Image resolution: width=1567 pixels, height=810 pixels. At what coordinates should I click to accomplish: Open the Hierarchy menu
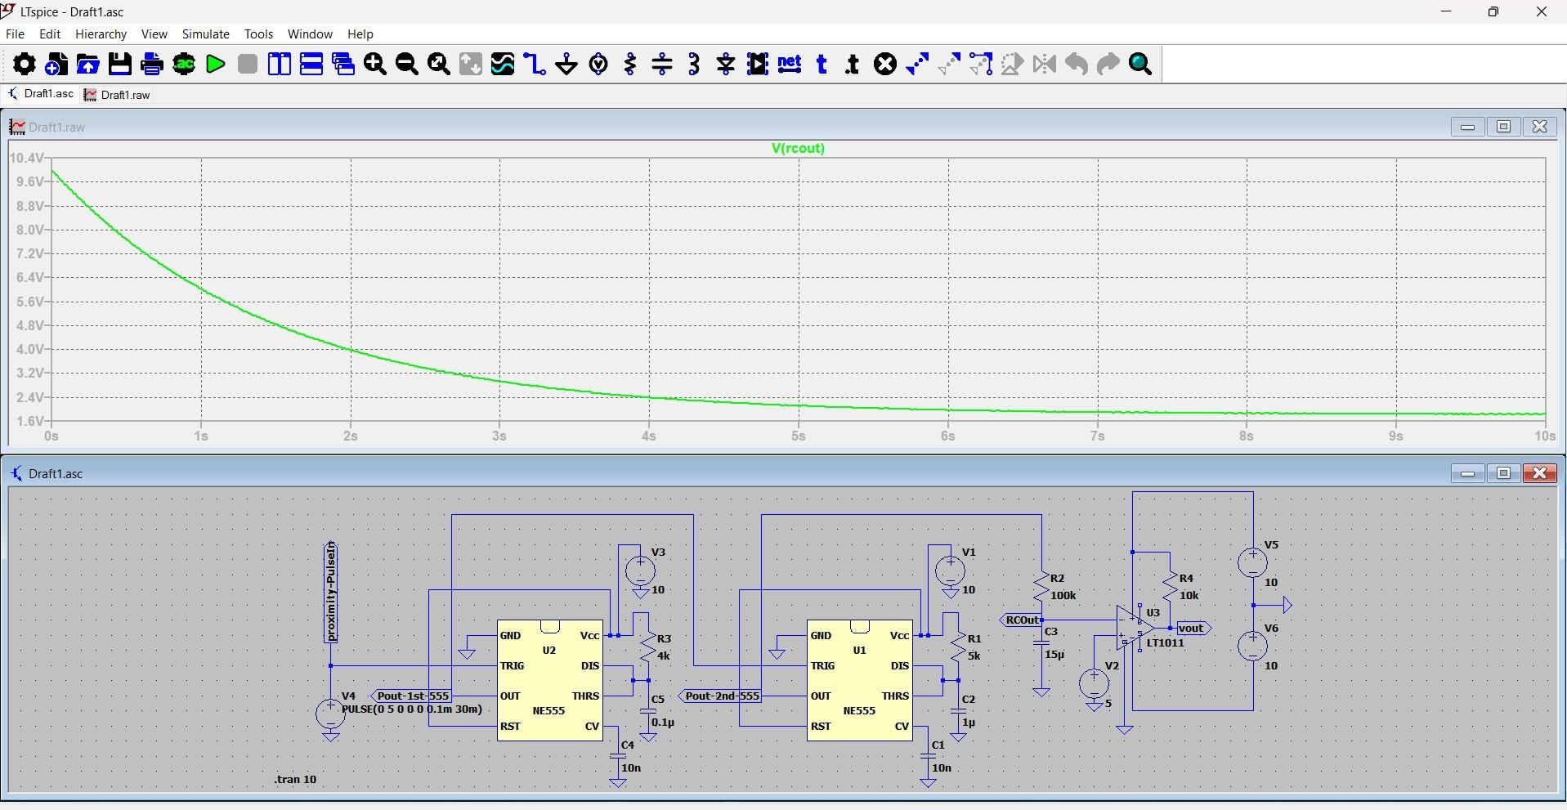tap(101, 34)
